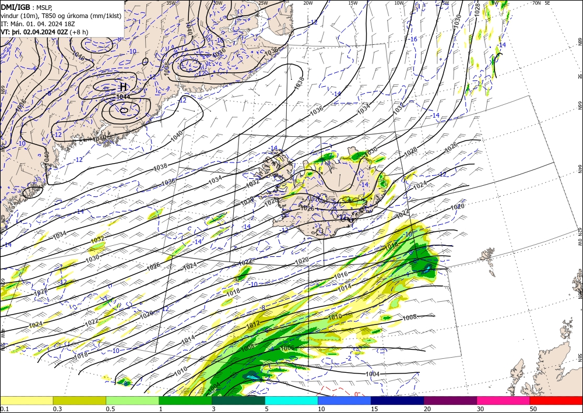This screenshot has width=583, height=413.
Task: Click the '35W' longitude label
Action: 171,3
